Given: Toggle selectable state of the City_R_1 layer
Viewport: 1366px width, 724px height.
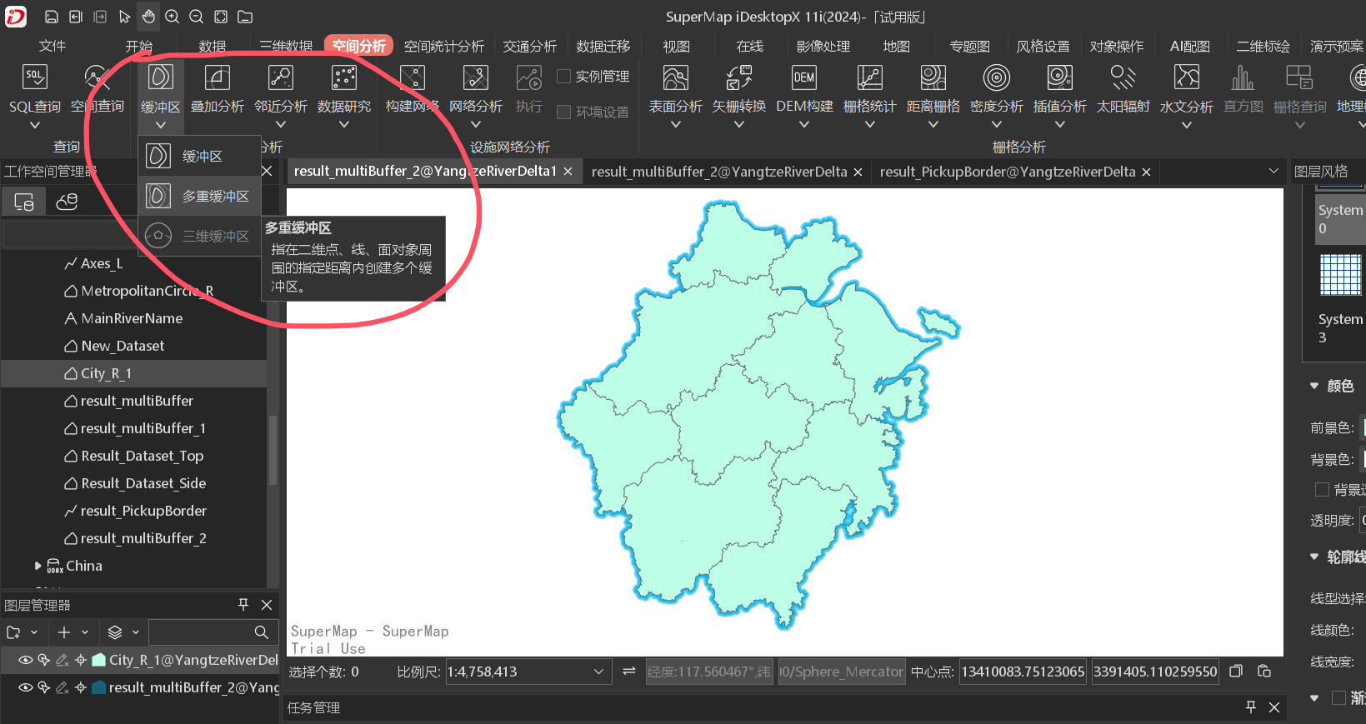Looking at the screenshot, I should [x=44, y=660].
